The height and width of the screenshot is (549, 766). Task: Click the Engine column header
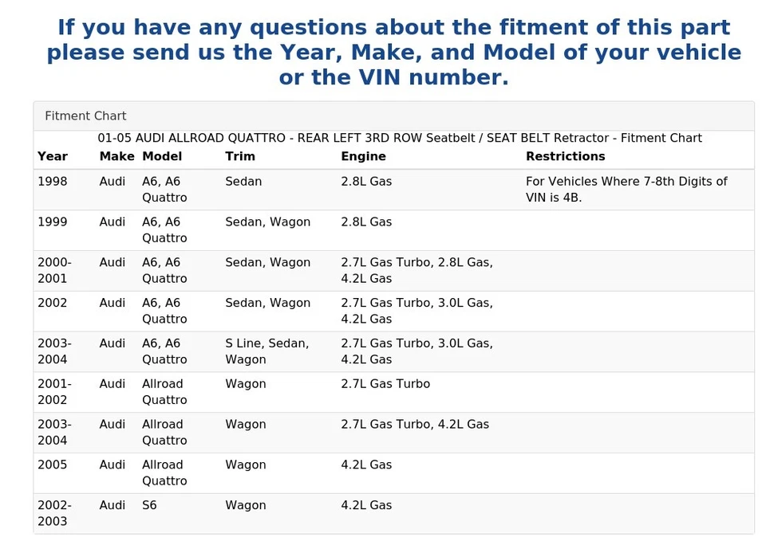click(x=364, y=156)
